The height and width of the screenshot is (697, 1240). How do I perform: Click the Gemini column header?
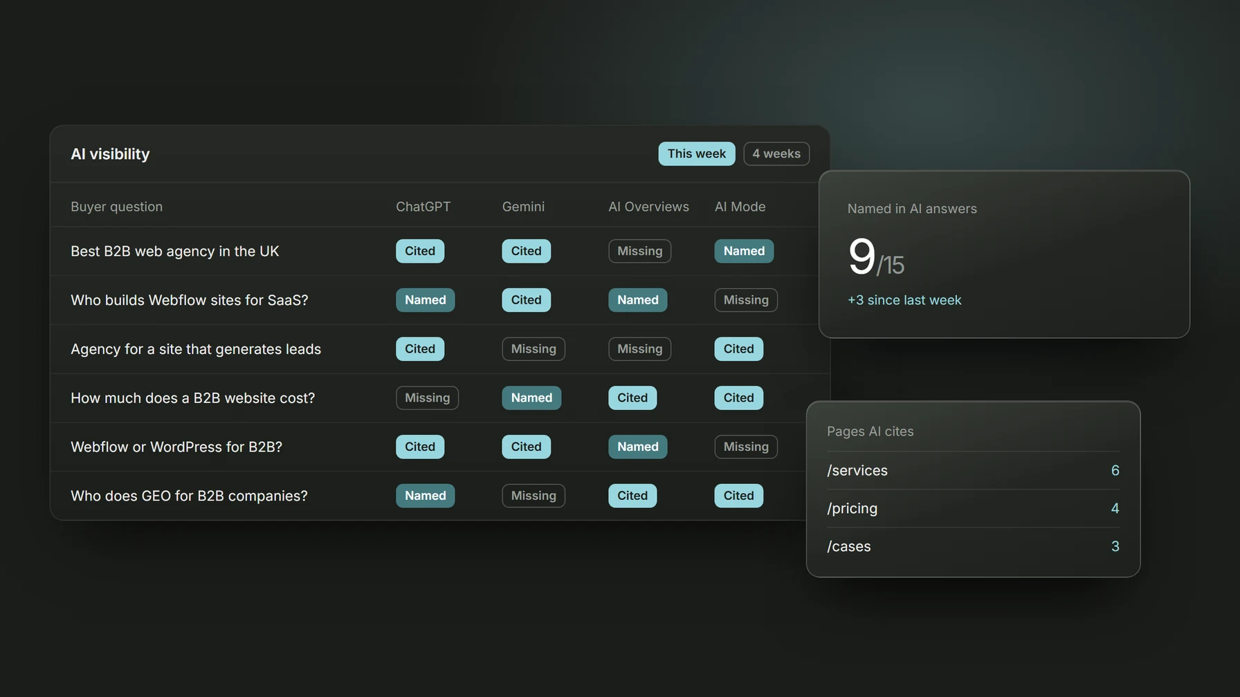pos(523,207)
